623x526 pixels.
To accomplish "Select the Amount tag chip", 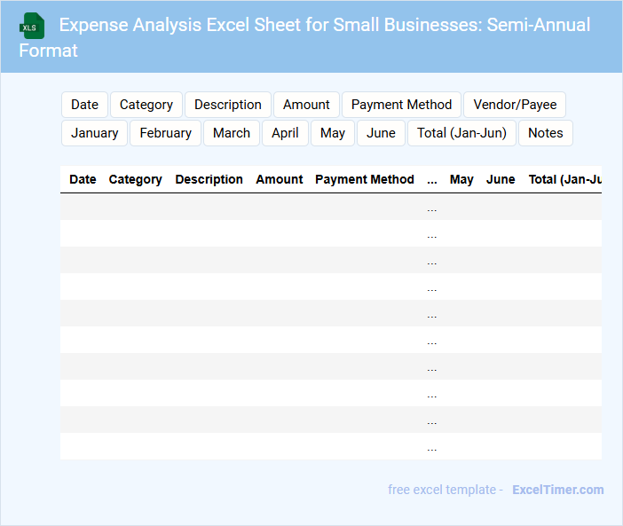I will (306, 105).
